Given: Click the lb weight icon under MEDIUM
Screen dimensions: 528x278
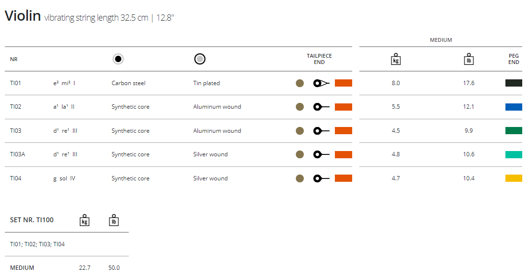Looking at the screenshot, I should coord(469,59).
